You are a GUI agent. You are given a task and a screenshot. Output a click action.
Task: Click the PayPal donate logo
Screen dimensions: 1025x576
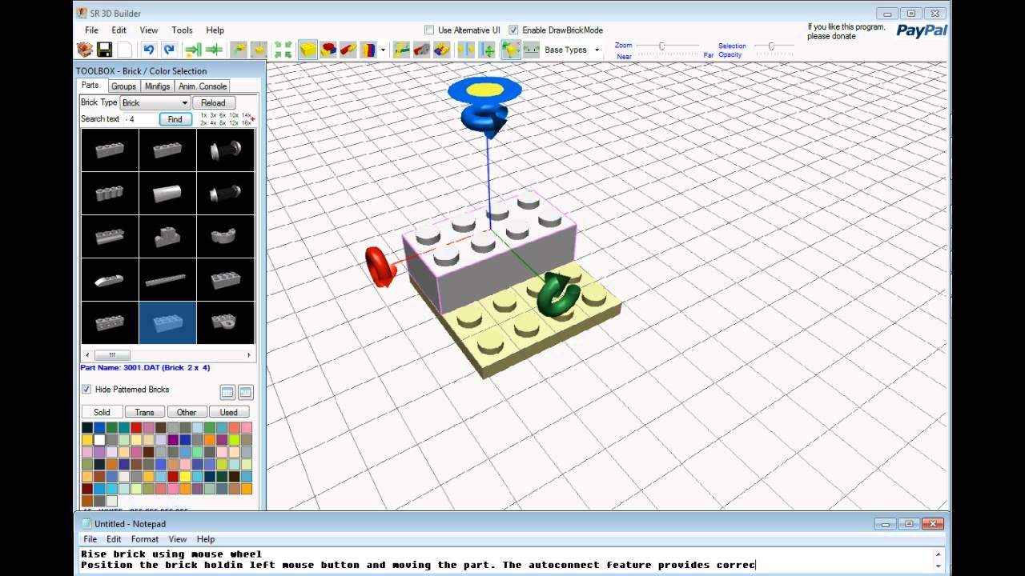pos(922,30)
